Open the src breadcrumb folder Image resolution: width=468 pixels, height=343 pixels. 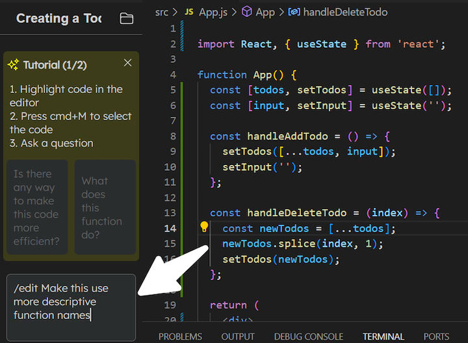click(162, 12)
